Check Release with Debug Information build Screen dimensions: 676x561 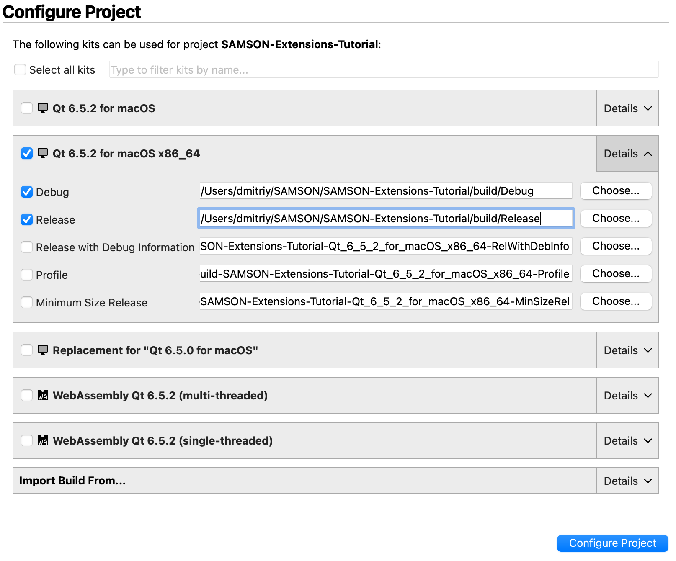(x=26, y=247)
